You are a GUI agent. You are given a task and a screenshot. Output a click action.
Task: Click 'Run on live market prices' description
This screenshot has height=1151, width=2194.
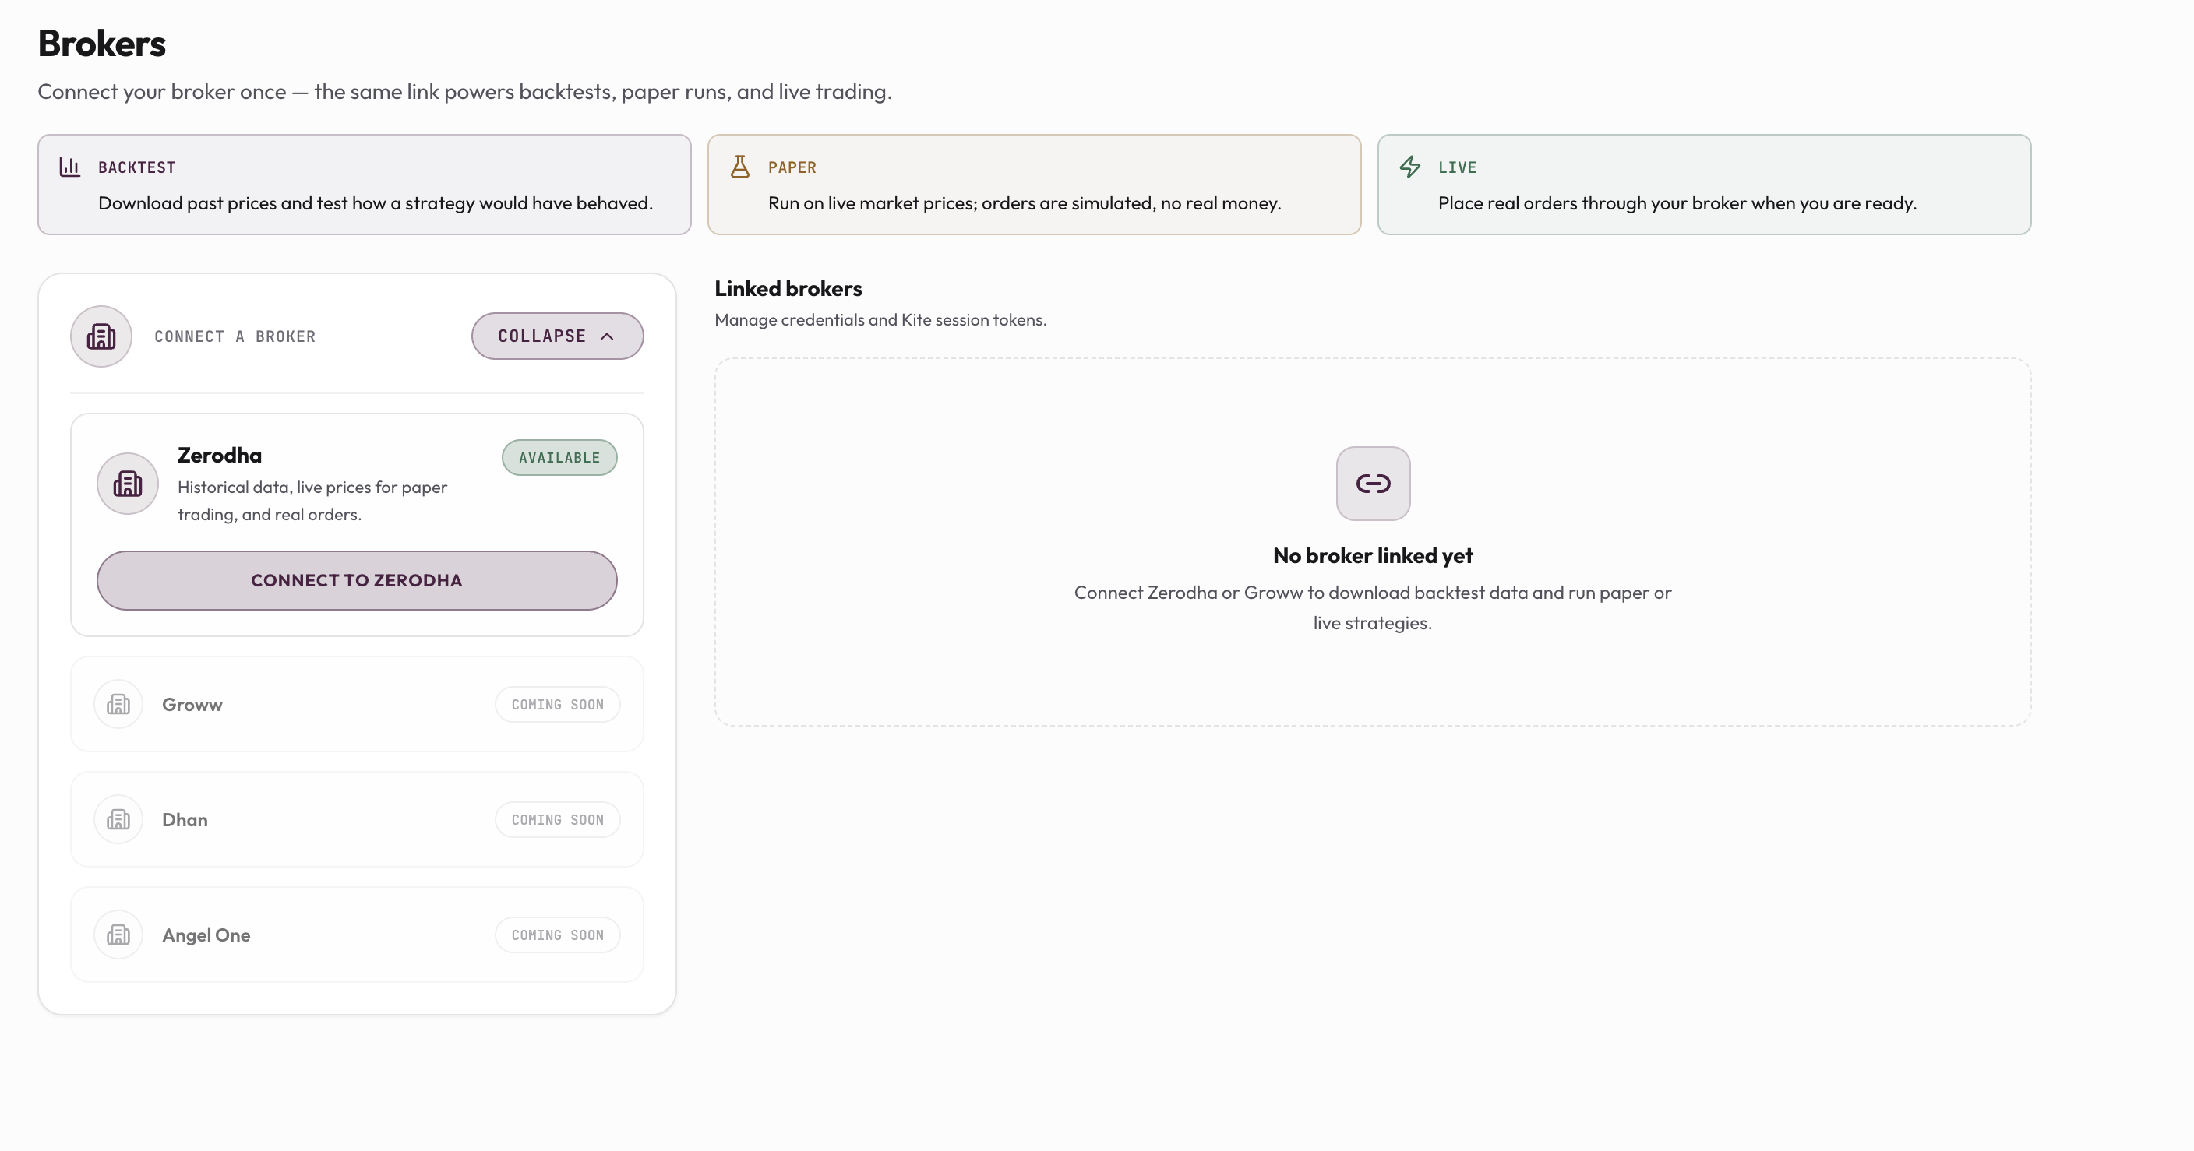(x=1025, y=203)
